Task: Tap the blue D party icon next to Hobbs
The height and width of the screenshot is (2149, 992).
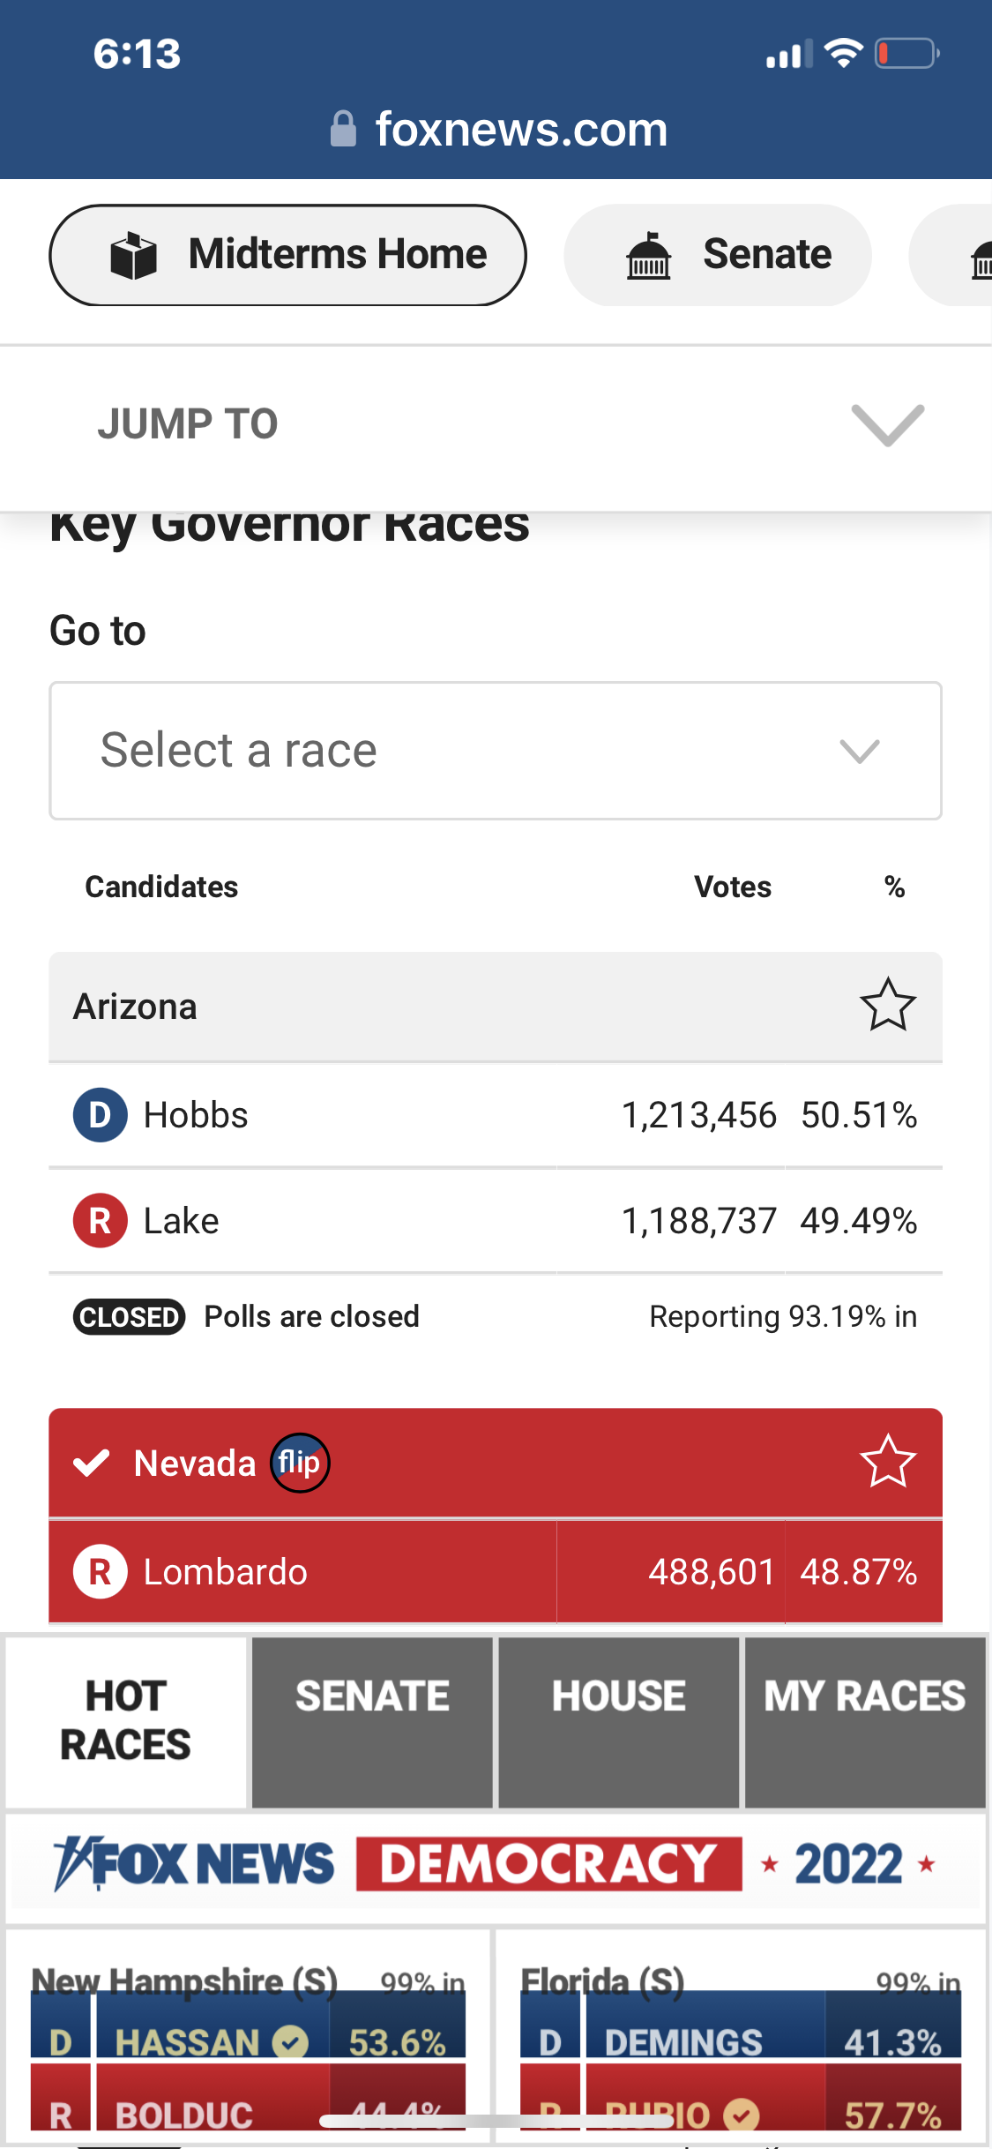Action: pos(100,1115)
